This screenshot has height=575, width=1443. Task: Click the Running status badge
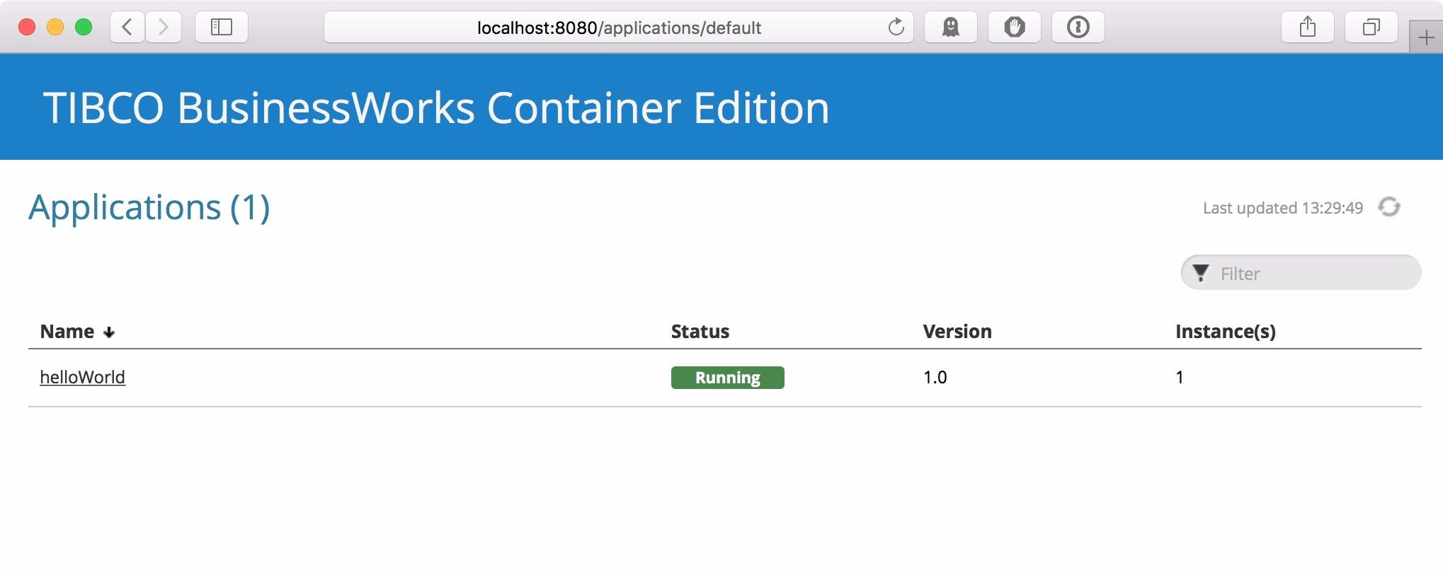point(727,378)
